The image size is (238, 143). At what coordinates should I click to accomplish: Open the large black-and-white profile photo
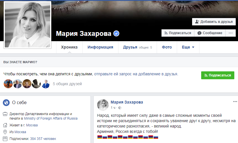pos(27,25)
